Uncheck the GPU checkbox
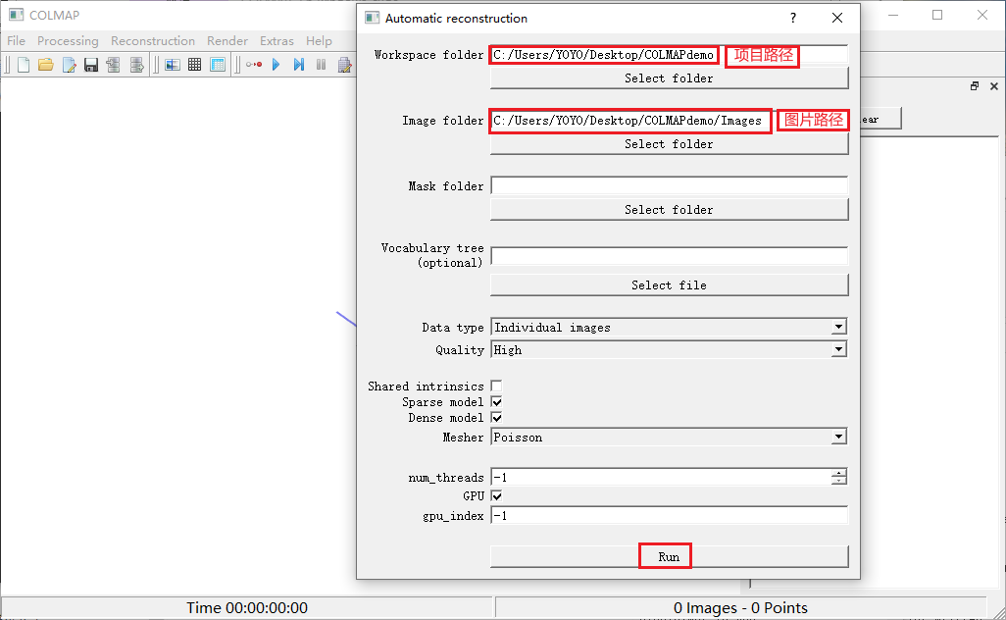This screenshot has height=620, width=1006. point(496,495)
